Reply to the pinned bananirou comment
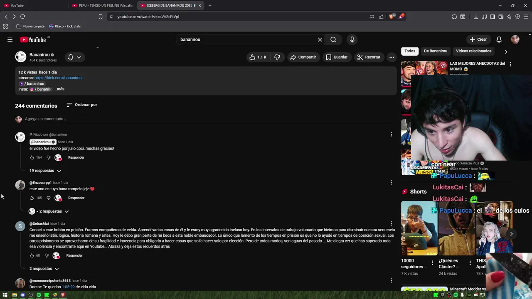532x299 pixels. point(76,157)
